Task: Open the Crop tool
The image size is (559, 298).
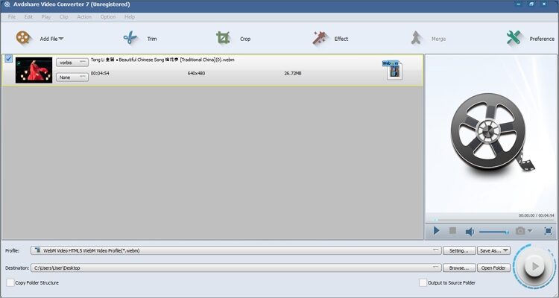Action: click(223, 38)
